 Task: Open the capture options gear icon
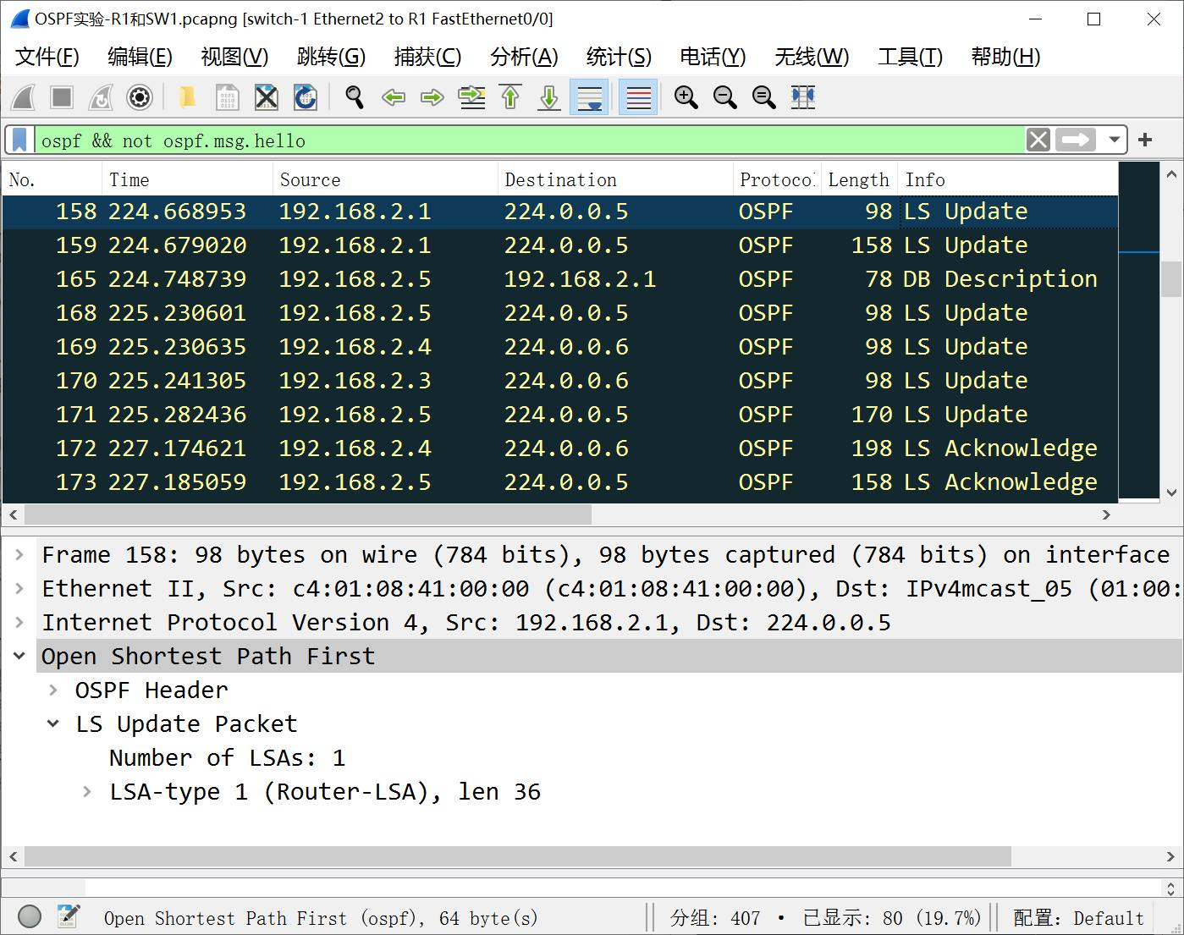[x=140, y=98]
